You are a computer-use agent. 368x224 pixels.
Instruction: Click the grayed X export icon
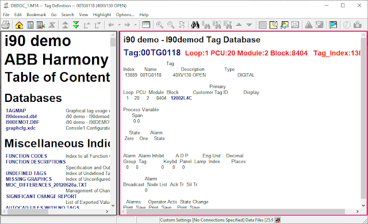point(52,25)
